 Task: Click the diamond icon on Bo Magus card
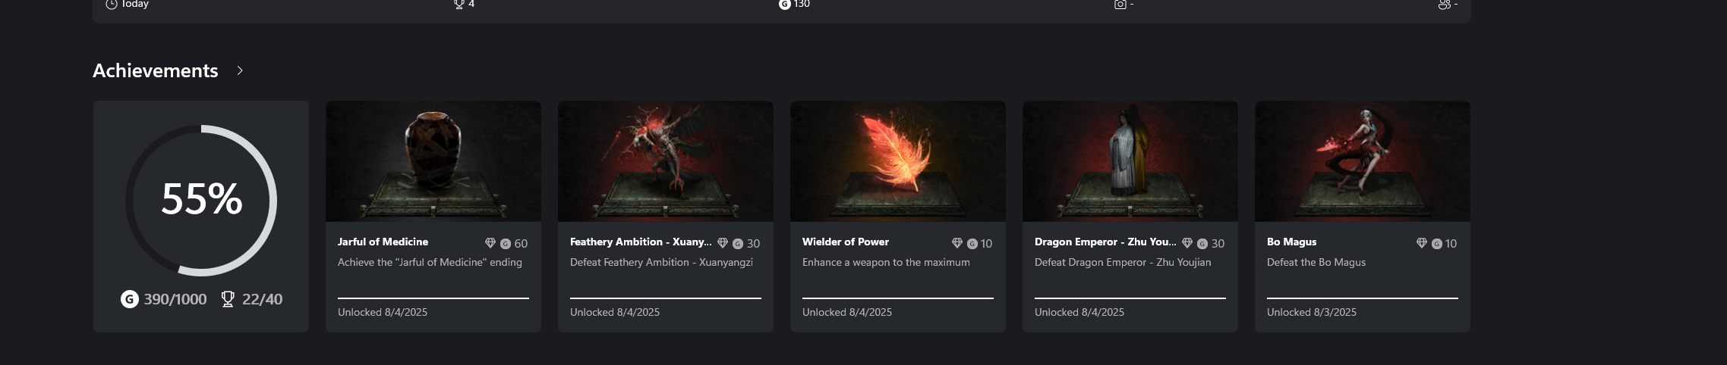pos(1422,243)
